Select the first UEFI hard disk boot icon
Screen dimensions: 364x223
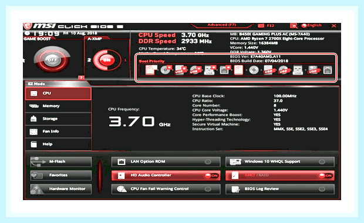[151, 70]
